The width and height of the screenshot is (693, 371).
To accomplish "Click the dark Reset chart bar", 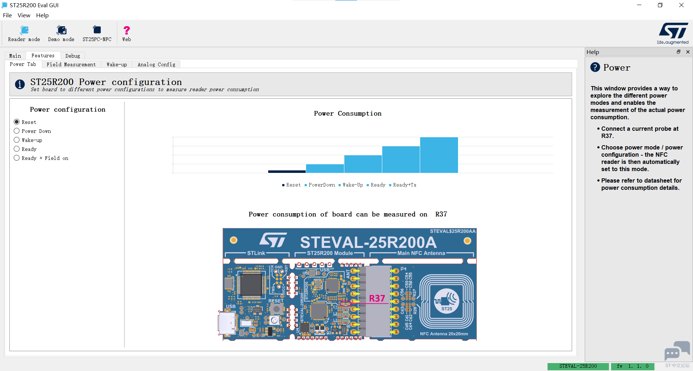I will pos(287,171).
